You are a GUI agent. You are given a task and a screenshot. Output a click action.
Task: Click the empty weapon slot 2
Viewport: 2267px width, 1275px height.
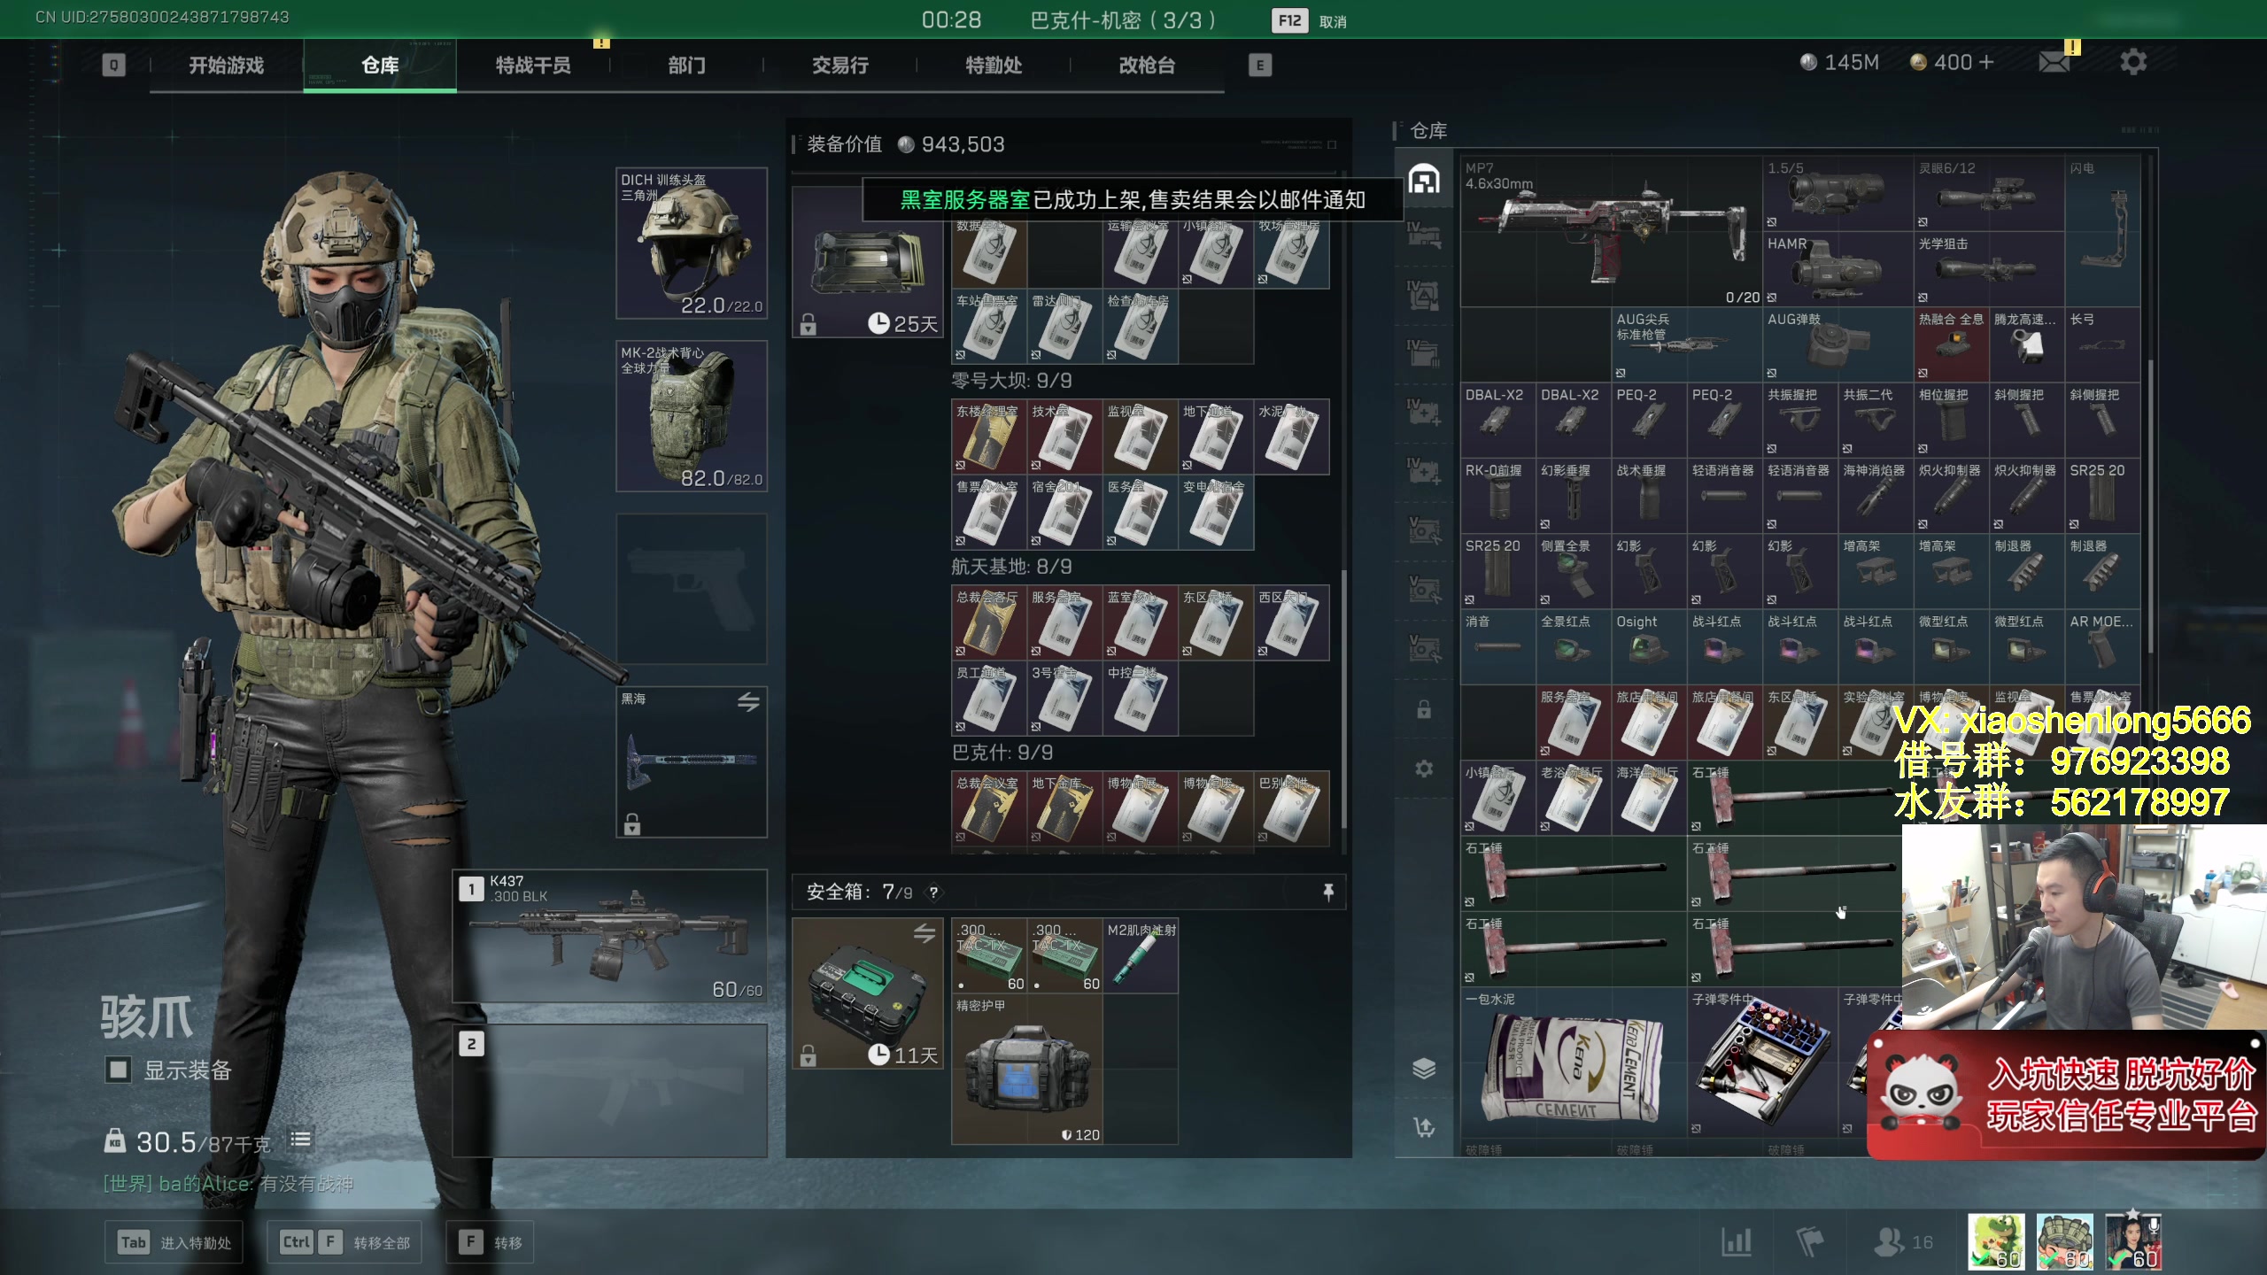click(610, 1091)
